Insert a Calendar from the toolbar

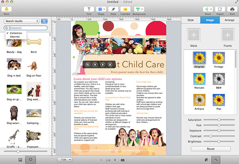pos(125,9)
